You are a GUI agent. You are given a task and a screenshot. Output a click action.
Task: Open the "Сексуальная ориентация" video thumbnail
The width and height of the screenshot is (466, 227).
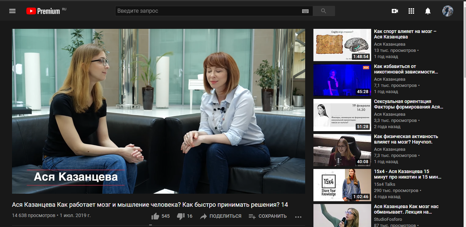tap(342, 115)
